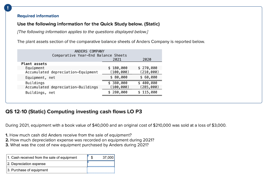
Task: Select the cash received input showing 37,000
Action: [x=101, y=157]
